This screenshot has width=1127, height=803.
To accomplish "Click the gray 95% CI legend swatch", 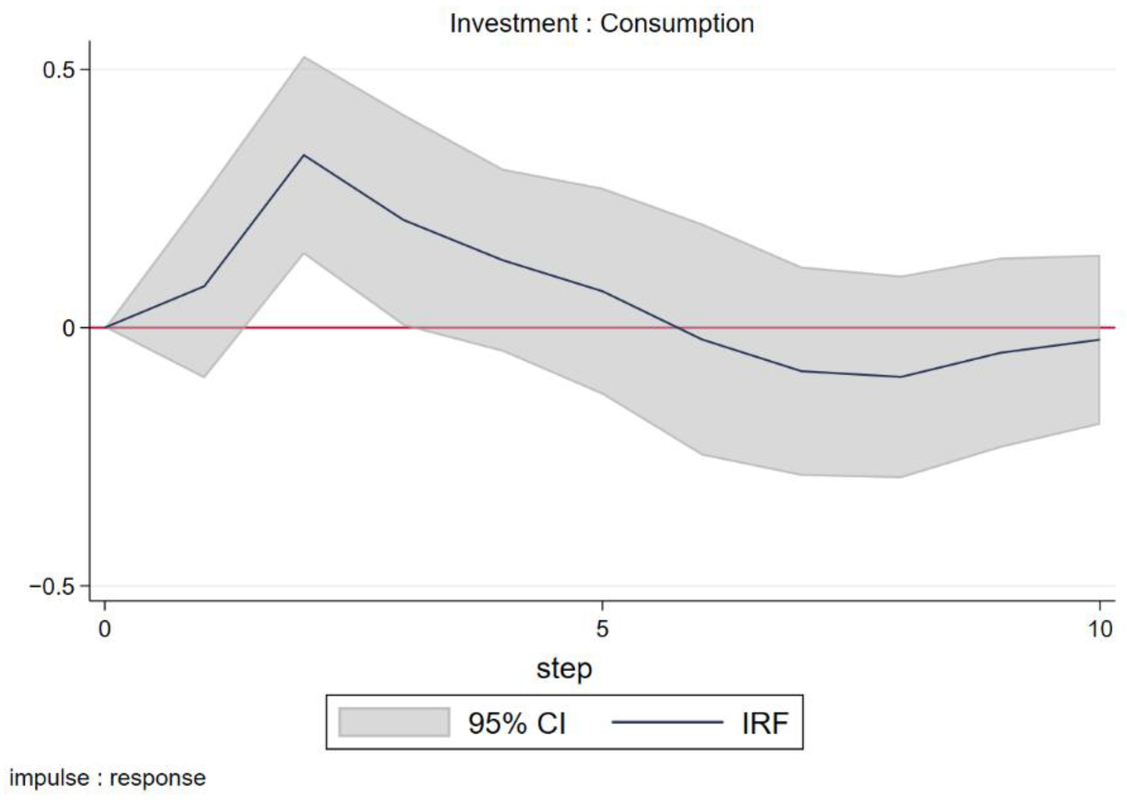I will click(x=394, y=722).
